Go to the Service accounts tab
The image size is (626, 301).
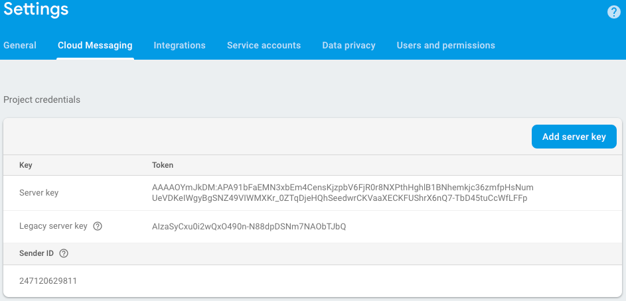[x=264, y=45]
